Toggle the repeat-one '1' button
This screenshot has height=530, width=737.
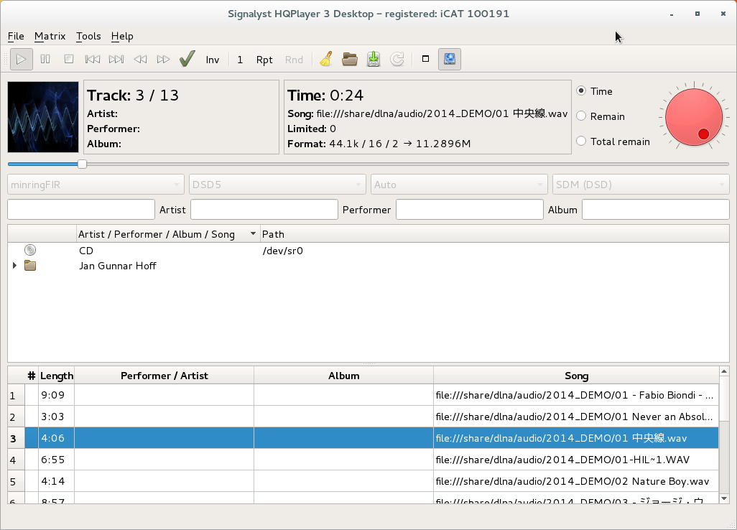click(240, 60)
